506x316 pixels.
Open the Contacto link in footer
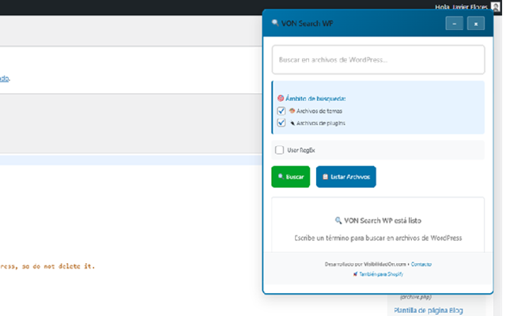(421, 264)
